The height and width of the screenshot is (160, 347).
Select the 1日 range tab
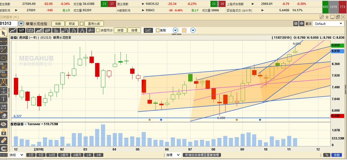(31, 155)
